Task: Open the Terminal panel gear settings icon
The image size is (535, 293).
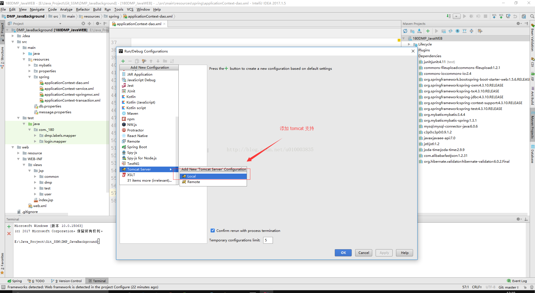Action: pos(519,219)
